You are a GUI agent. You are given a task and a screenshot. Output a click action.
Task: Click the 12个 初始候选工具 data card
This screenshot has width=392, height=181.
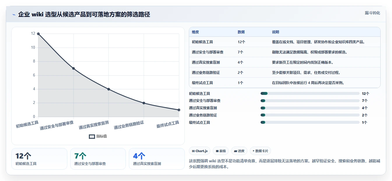pos(39,159)
